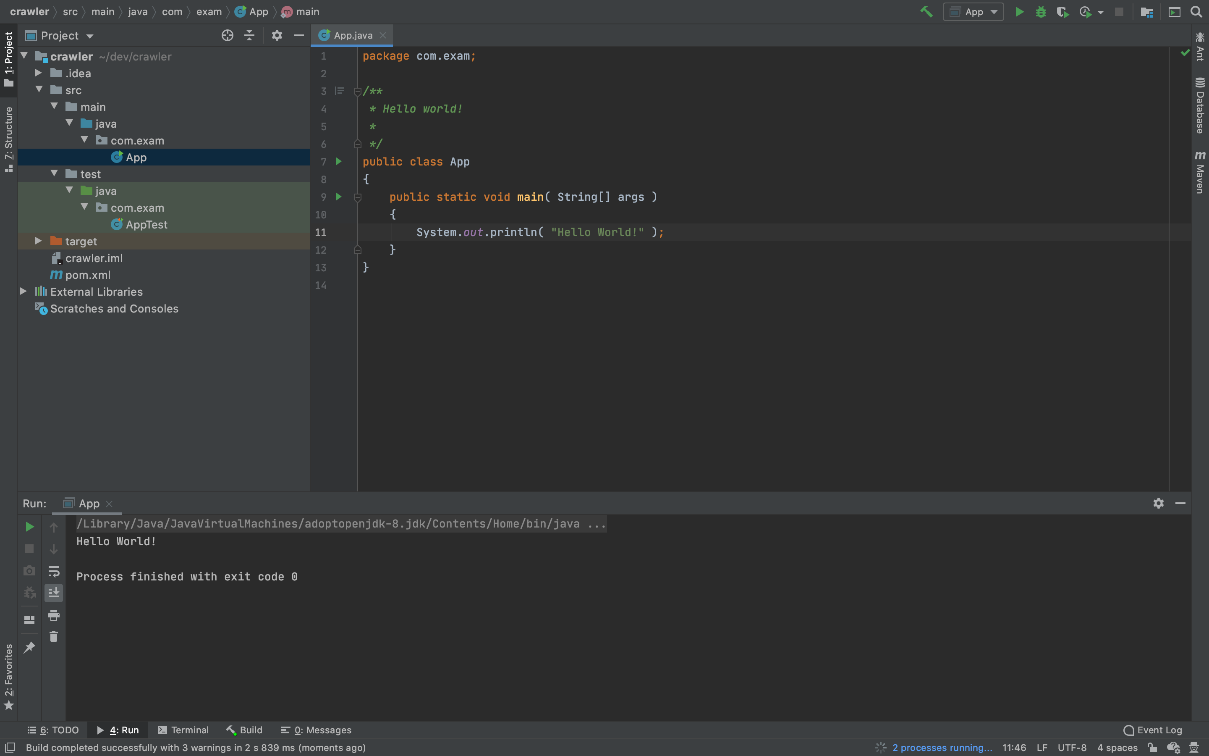
Task: Click the Debug bug icon in top toolbar
Action: [1041, 11]
